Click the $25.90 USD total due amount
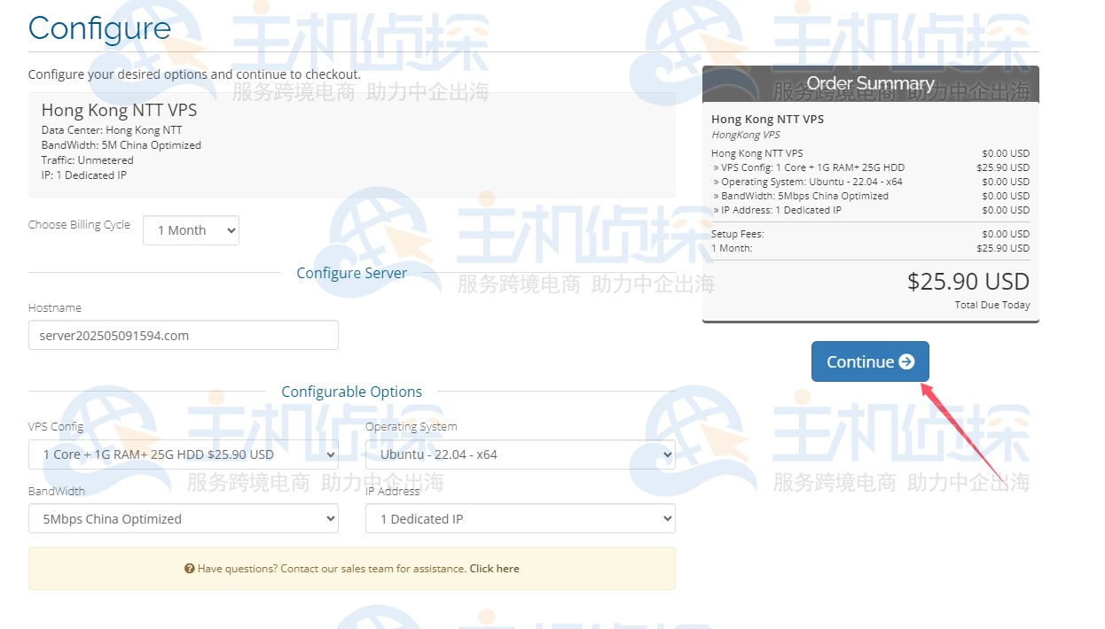Image resolution: width=1105 pixels, height=629 pixels. 968,282
